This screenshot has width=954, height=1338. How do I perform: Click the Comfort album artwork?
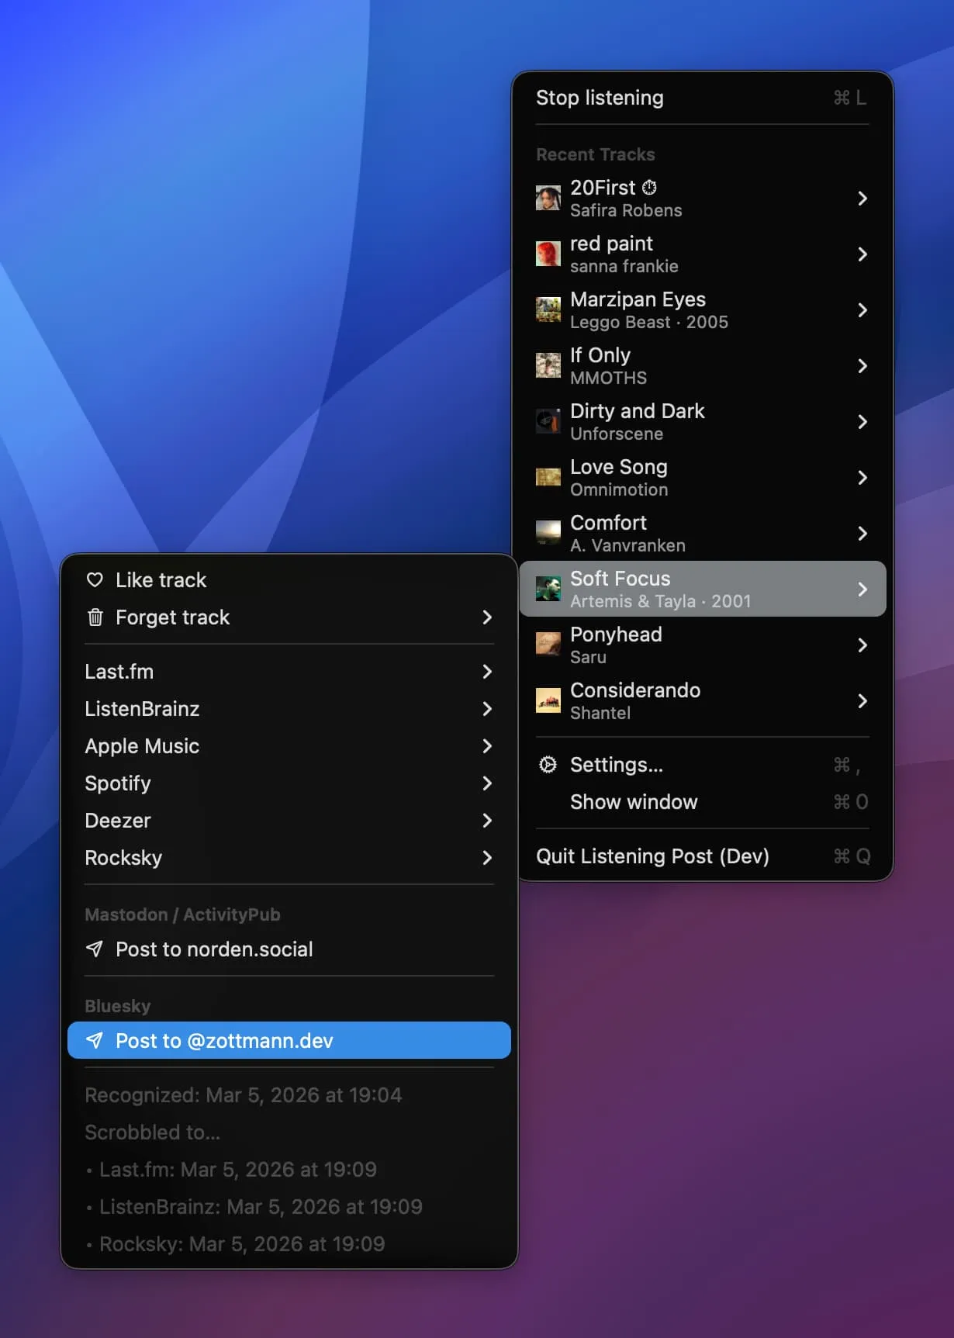click(x=548, y=534)
